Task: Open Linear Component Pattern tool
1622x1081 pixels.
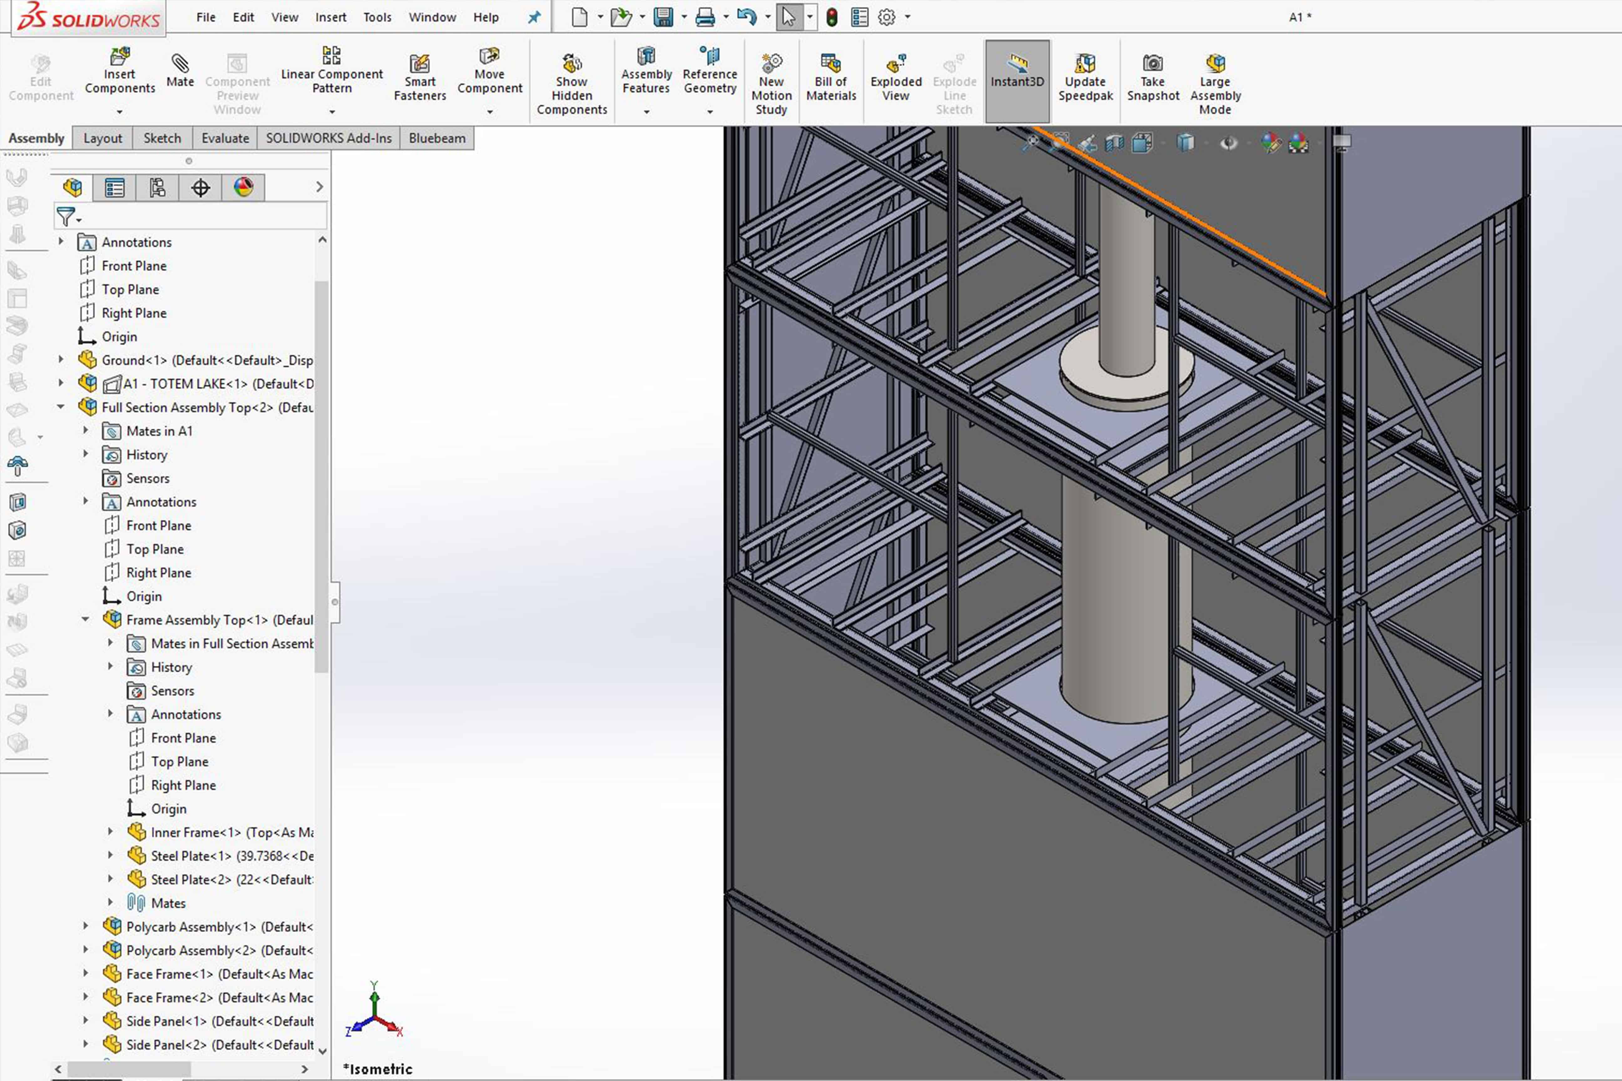Action: 332,71
